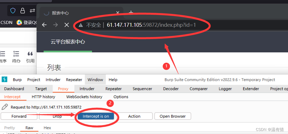Click the browser back arrow
288x134 pixels.
point(44,25)
